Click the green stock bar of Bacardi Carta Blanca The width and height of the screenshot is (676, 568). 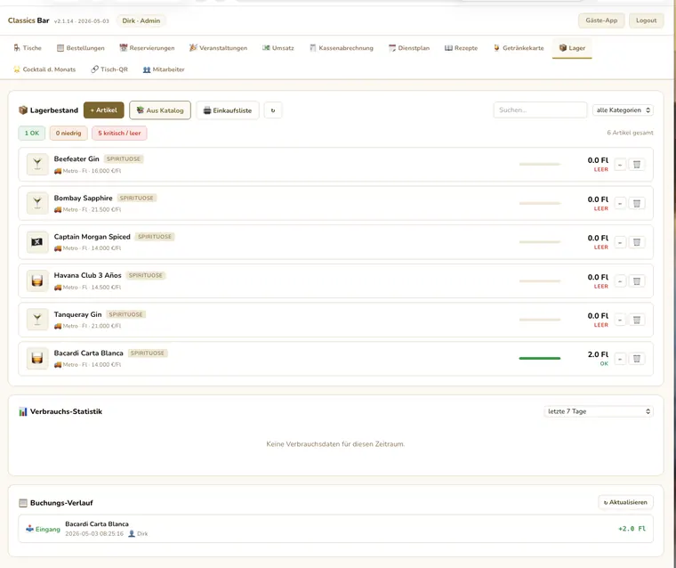(x=540, y=358)
